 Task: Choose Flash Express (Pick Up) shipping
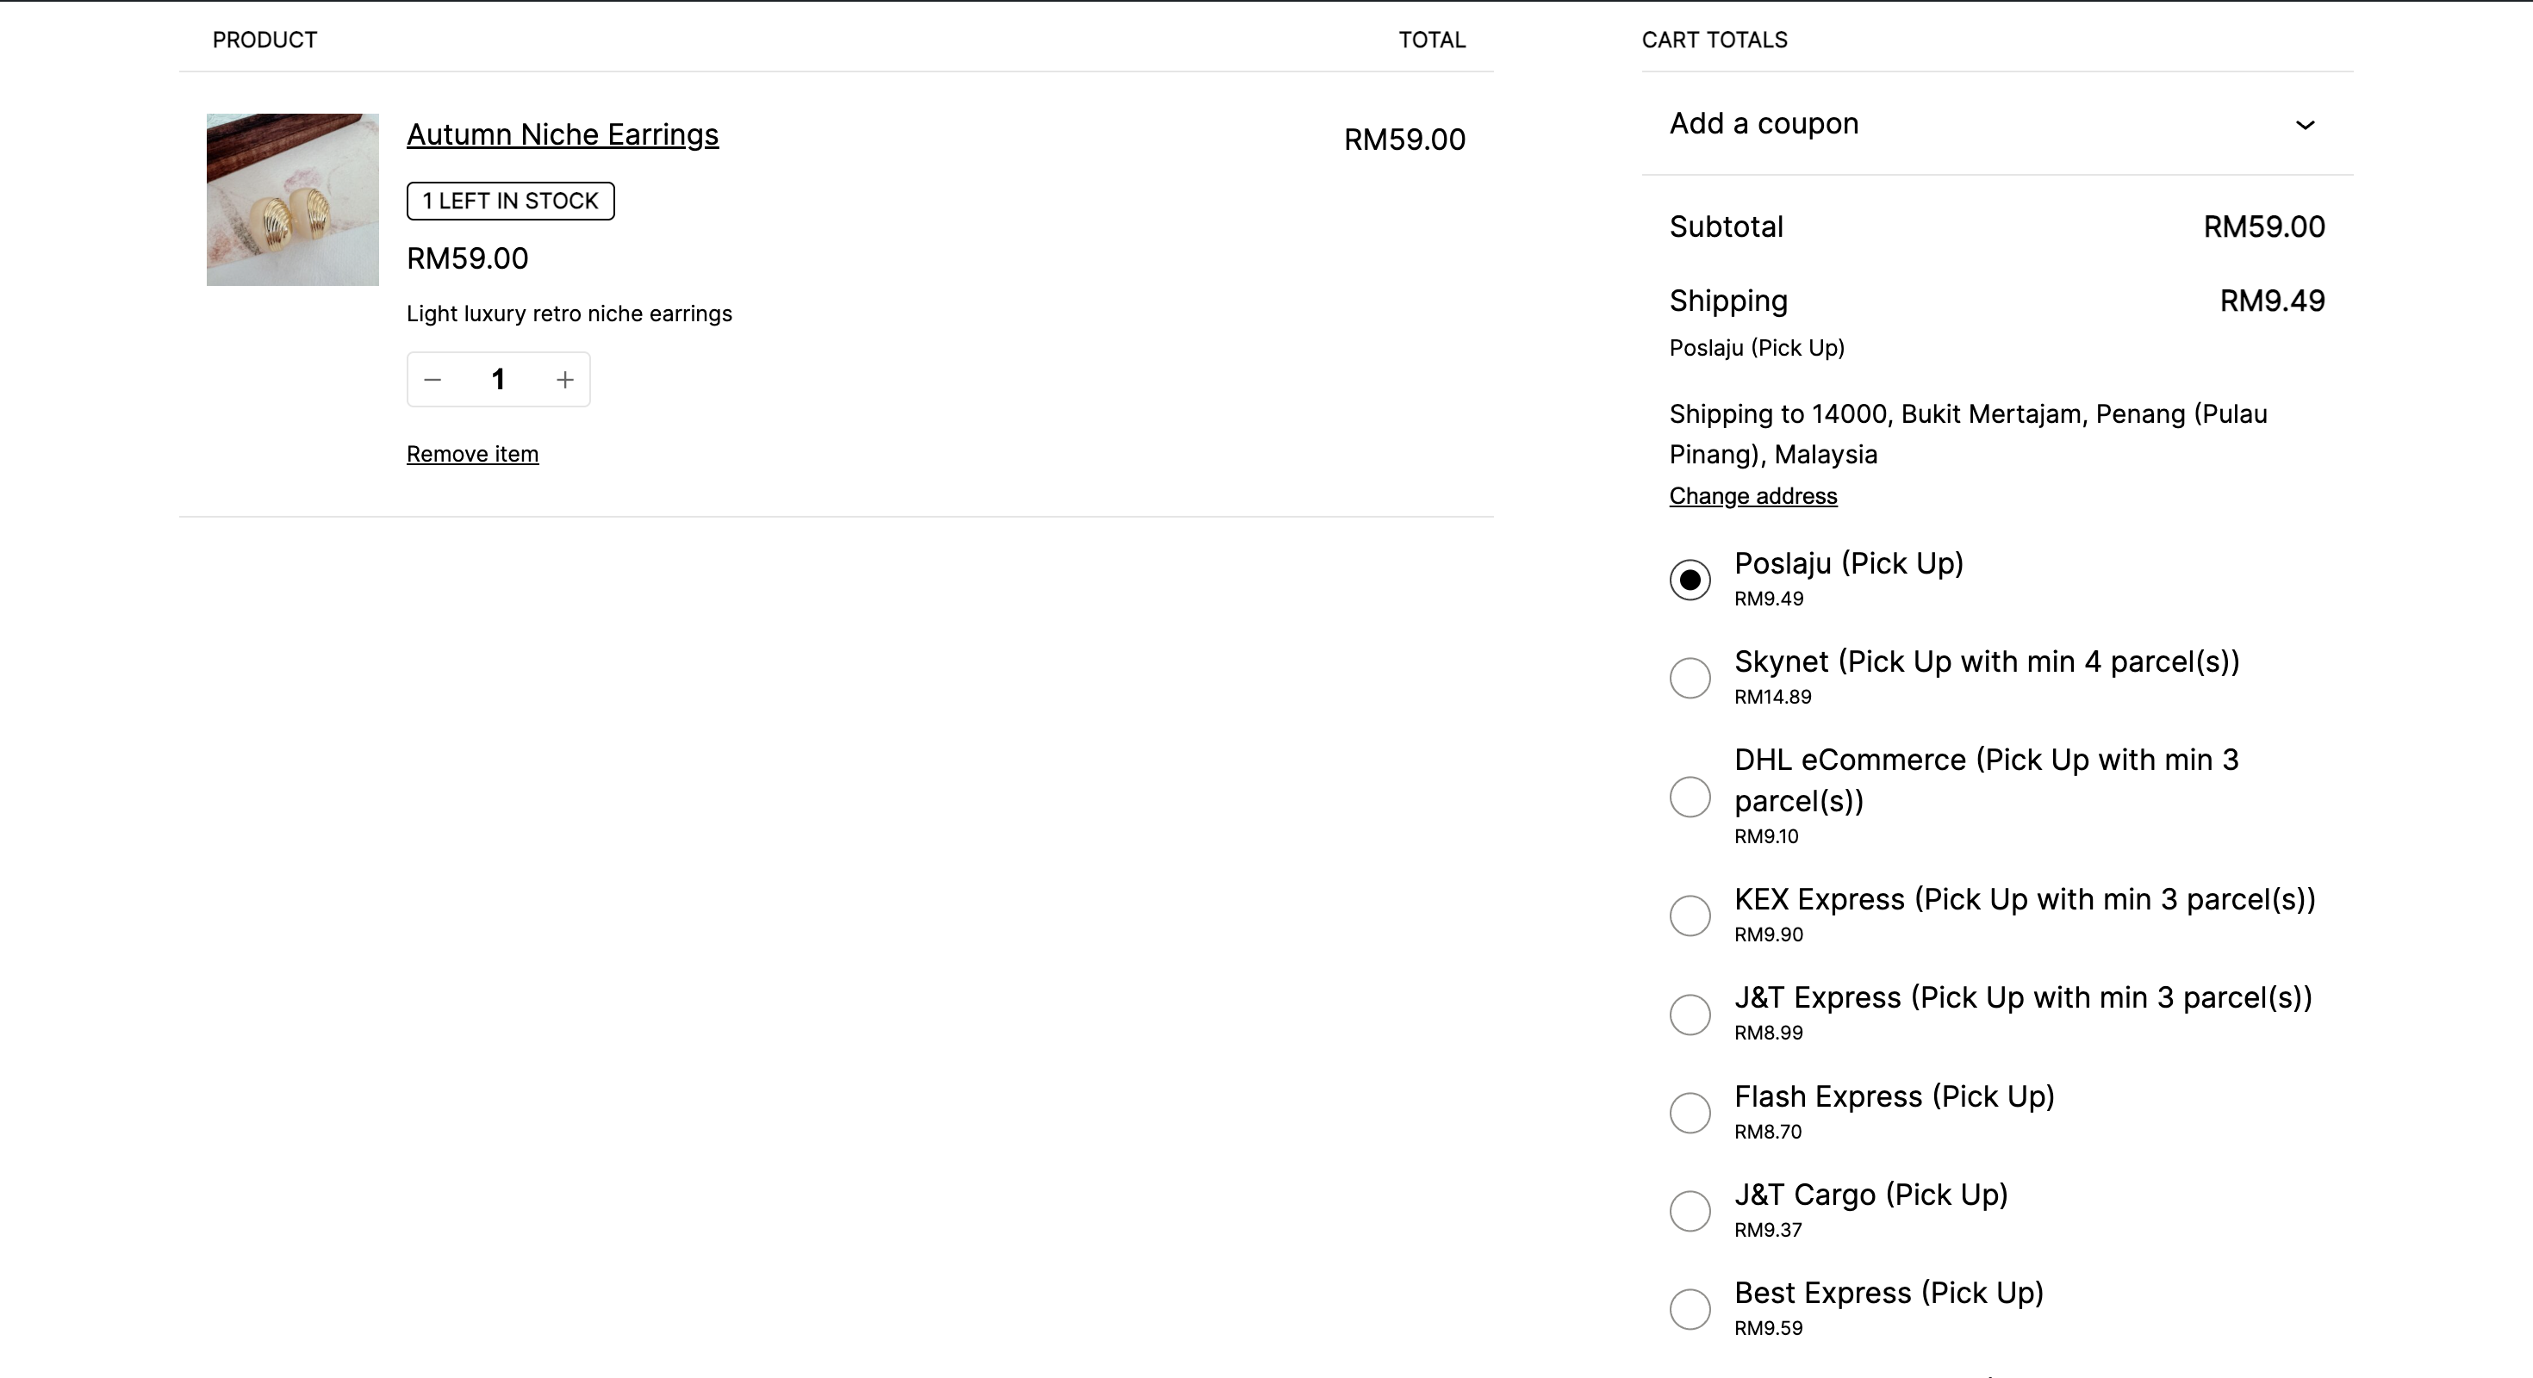click(x=1690, y=1112)
